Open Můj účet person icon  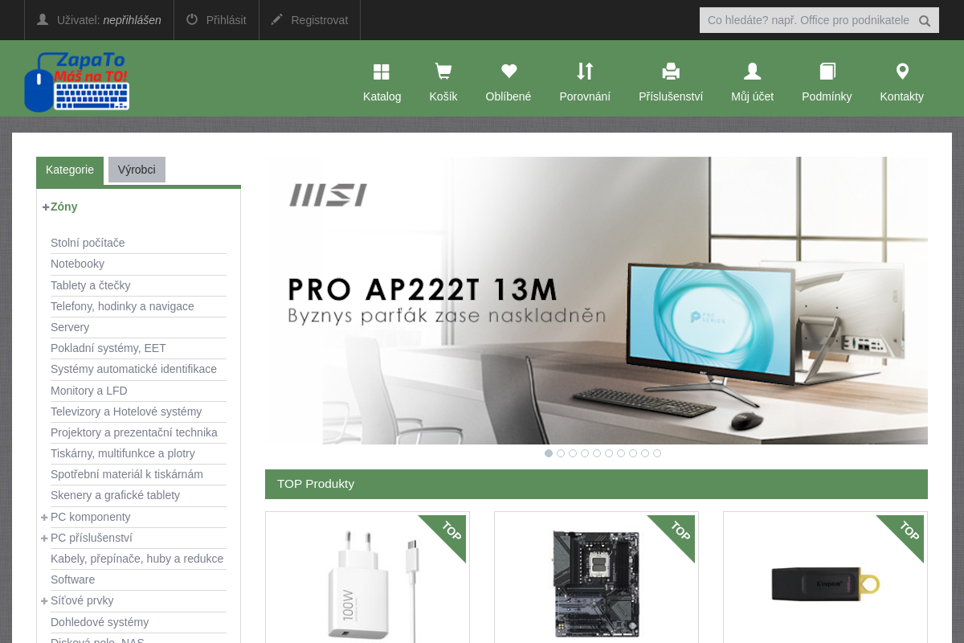point(752,72)
